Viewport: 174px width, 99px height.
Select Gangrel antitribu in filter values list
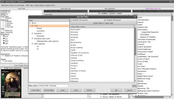click(x=77, y=60)
